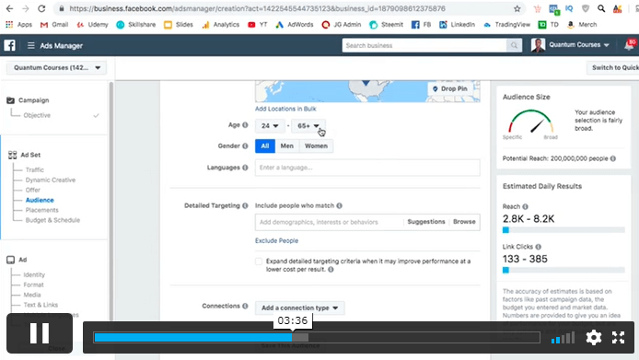The height and width of the screenshot is (360, 639).
Task: Click the Age info icon
Action: (245, 125)
